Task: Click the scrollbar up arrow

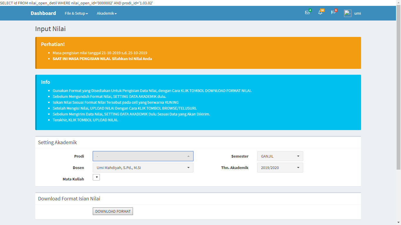Action: [398, 2]
